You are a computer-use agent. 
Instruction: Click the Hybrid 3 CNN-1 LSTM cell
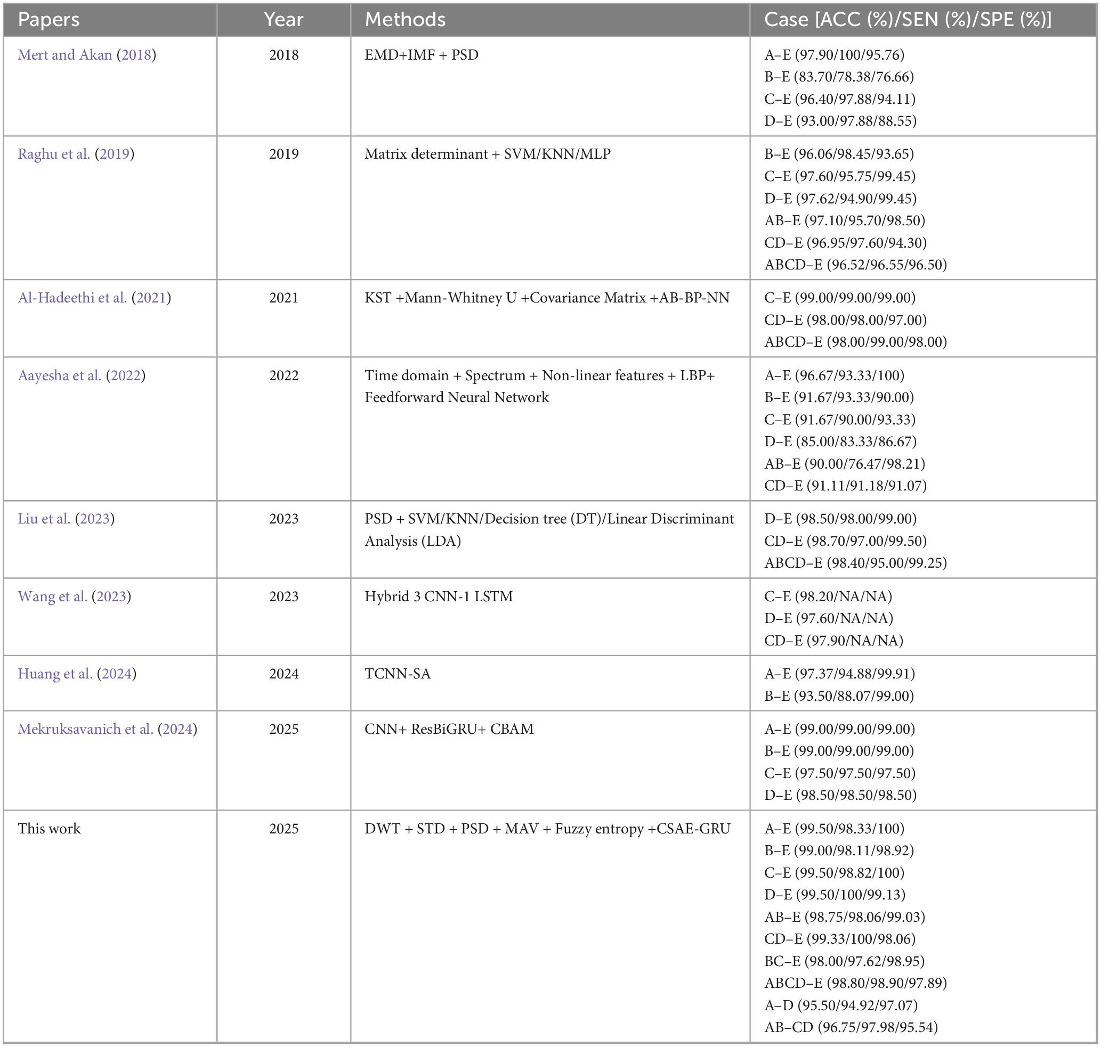(439, 596)
